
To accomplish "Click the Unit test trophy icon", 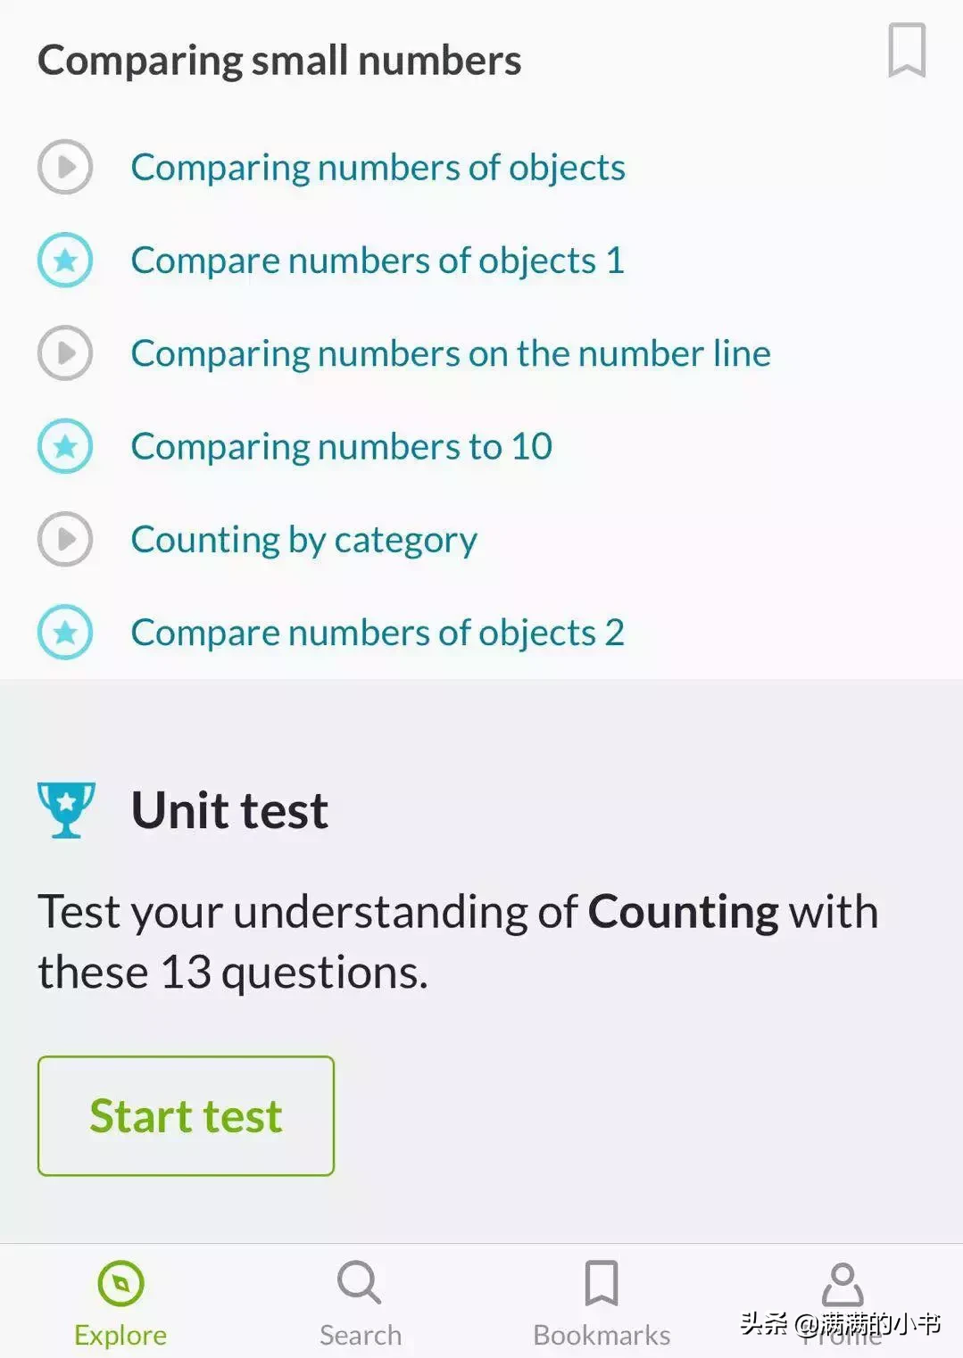I will 66,809.
